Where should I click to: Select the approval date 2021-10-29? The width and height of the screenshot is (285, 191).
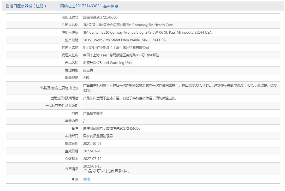[92, 144]
